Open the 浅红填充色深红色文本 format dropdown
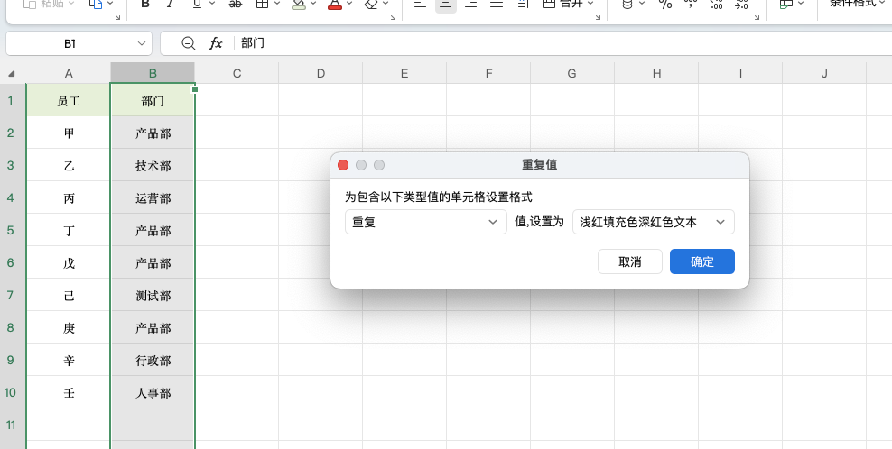Screen dimensions: 892x449 (653, 222)
